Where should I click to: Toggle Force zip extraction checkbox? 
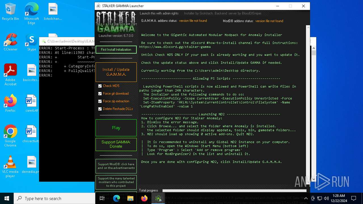(100, 101)
